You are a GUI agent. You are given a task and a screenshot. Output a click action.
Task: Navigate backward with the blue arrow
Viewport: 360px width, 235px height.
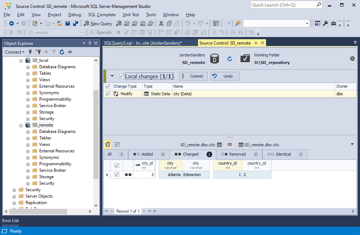pyautogui.click(x=12, y=23)
